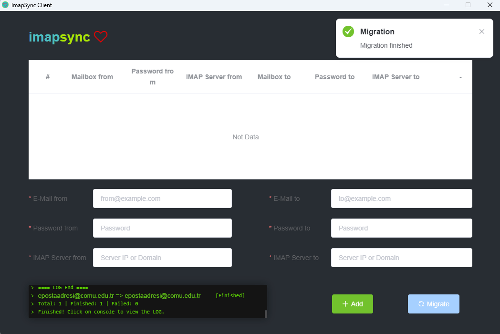Viewport: 500px width, 334px height.
Task: Click the 'Migration finished' message text
Action: (386, 46)
